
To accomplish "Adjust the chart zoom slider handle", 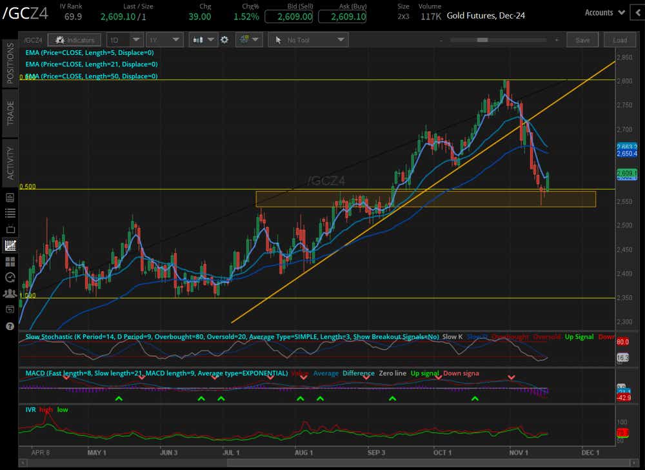I will pyautogui.click(x=482, y=40).
